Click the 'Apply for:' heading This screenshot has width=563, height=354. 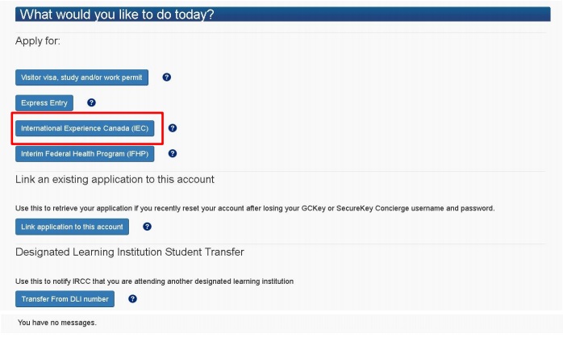pyautogui.click(x=38, y=41)
